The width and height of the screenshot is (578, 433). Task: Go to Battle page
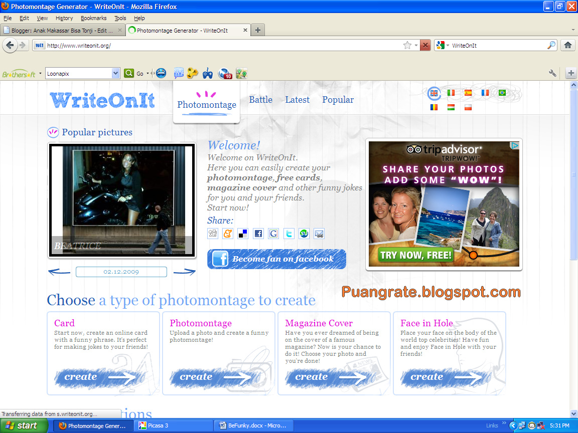[x=260, y=100]
